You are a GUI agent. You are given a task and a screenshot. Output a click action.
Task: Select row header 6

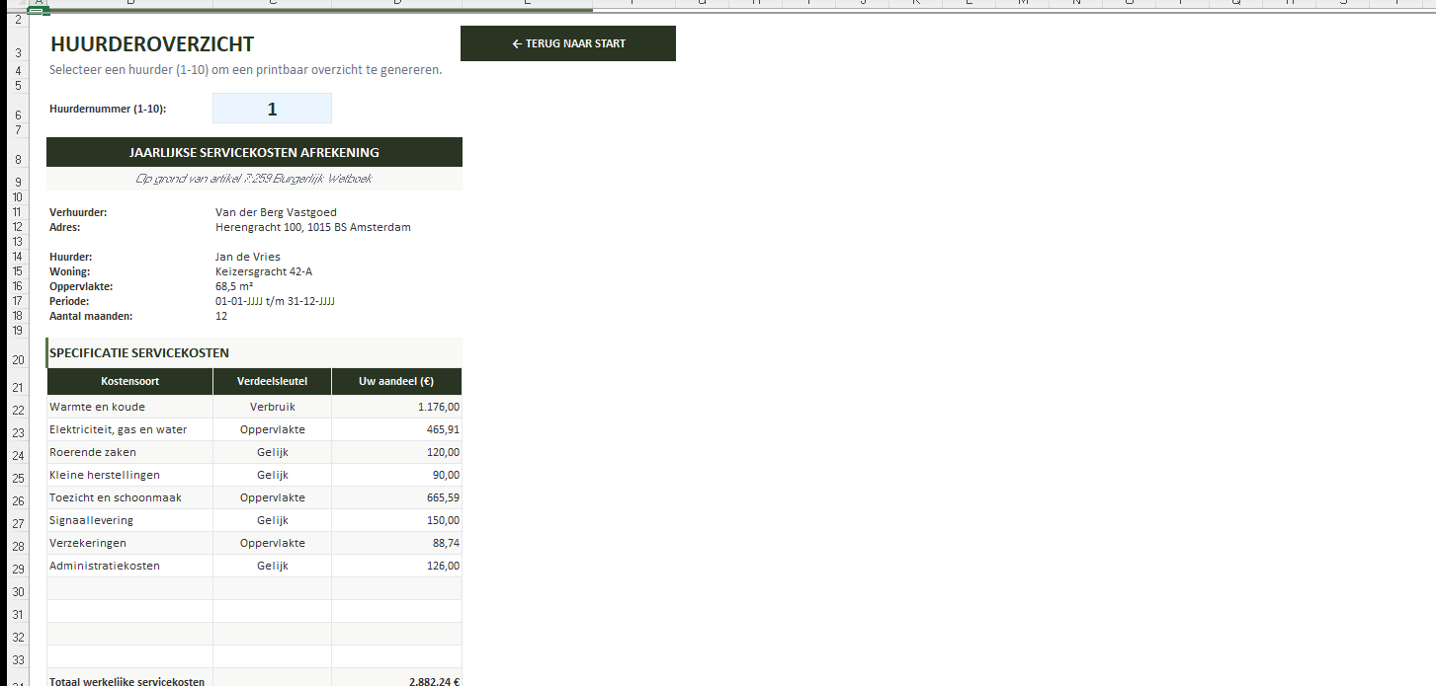(x=19, y=114)
